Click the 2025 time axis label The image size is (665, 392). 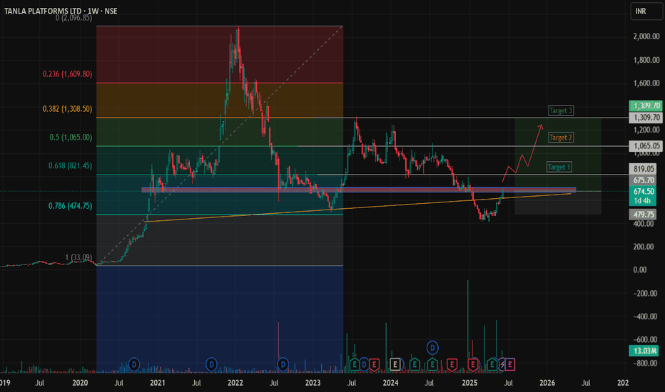point(469,383)
